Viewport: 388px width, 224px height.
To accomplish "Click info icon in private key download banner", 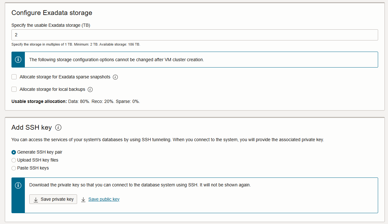I will coord(18,185).
